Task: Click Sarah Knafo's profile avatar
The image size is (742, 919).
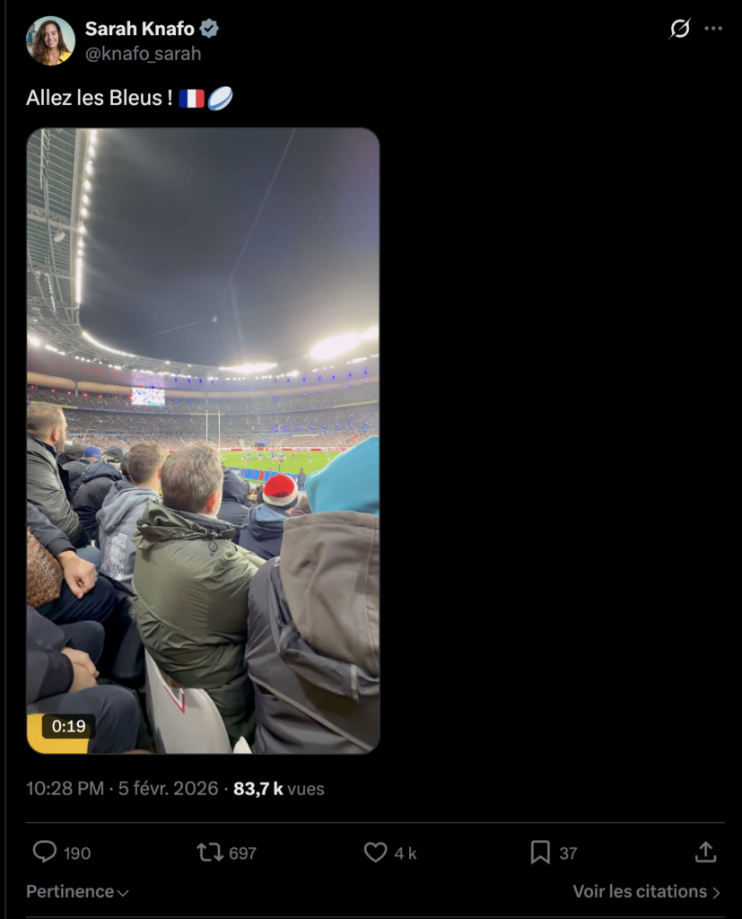Action: click(x=50, y=40)
